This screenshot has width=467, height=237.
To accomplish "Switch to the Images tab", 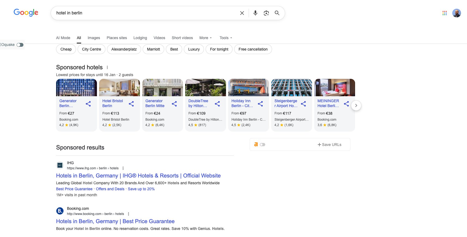I will [x=94, y=38].
